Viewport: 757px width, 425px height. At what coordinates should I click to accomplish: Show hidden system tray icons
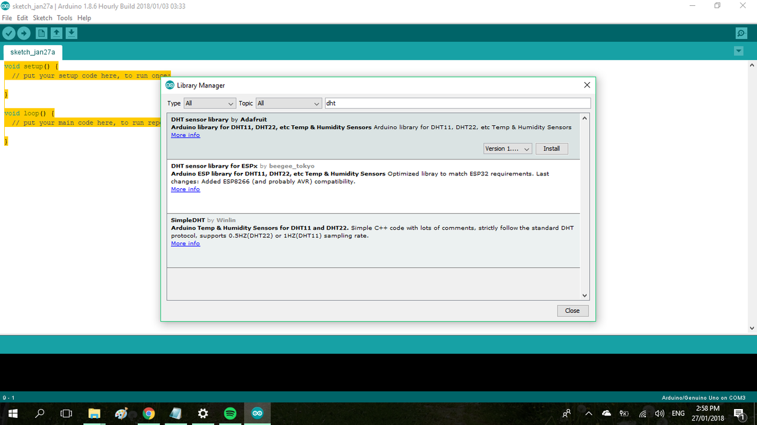(x=588, y=414)
